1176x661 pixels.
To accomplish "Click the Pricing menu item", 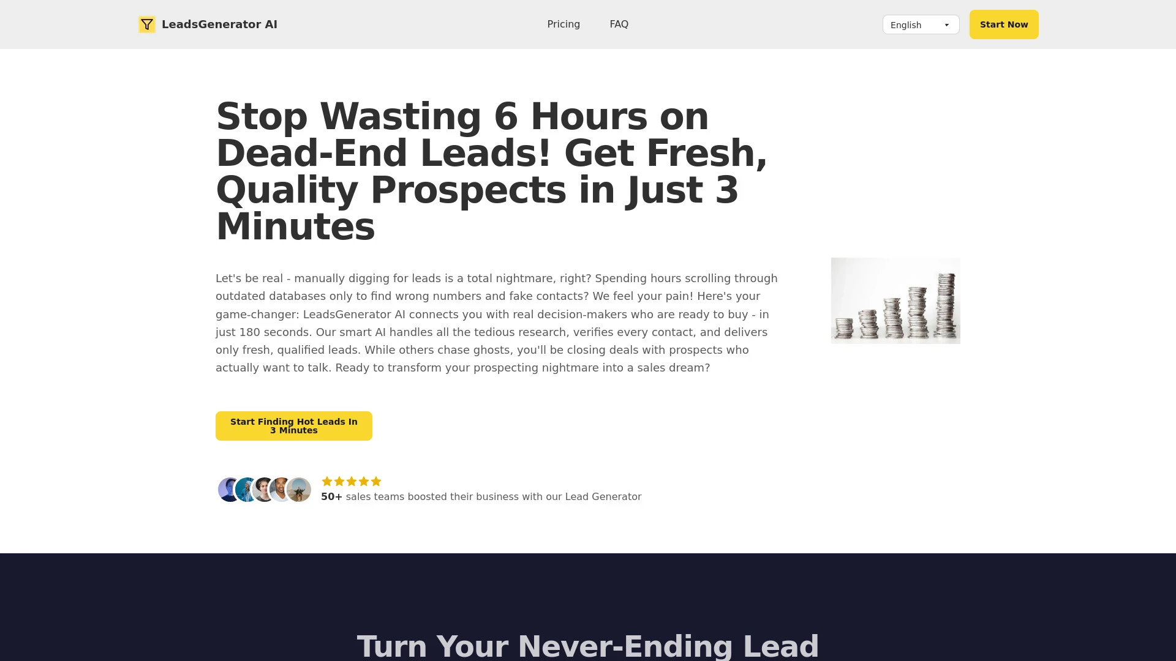I will (563, 23).
